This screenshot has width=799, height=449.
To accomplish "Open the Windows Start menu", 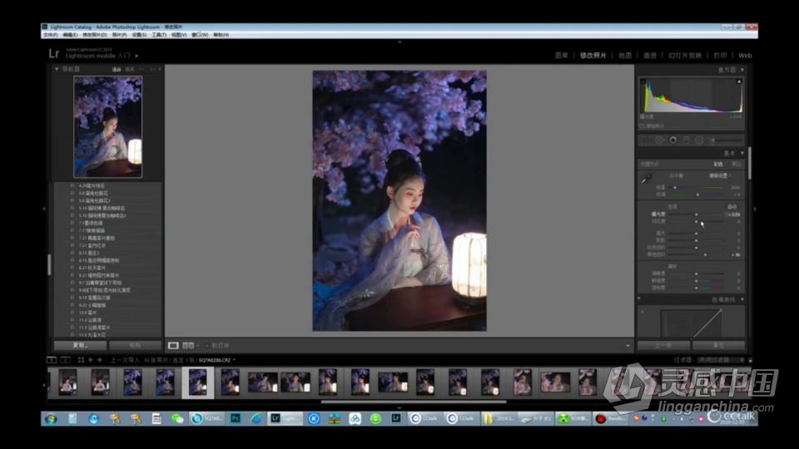I will point(51,418).
